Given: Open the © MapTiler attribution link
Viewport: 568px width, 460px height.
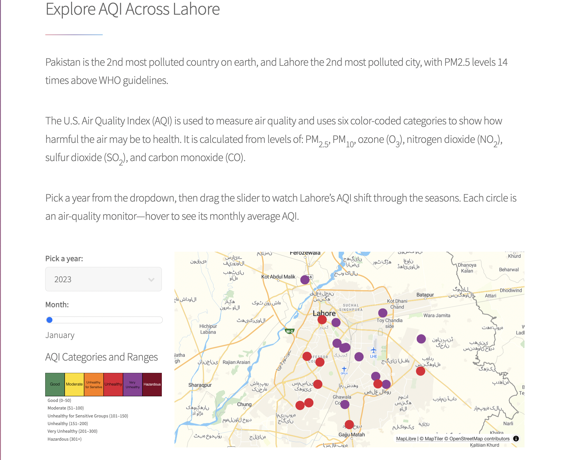Looking at the screenshot, I should click(431, 439).
